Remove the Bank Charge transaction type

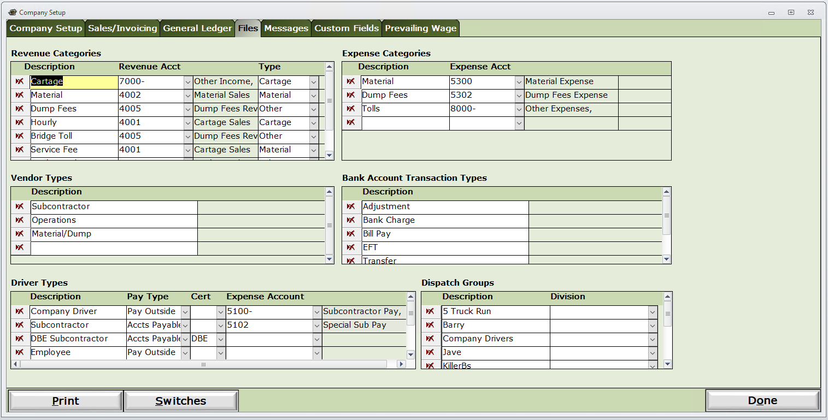(x=351, y=220)
